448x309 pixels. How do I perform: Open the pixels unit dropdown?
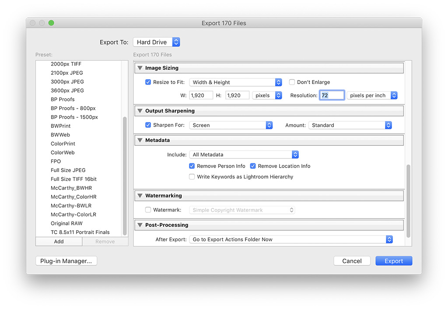pyautogui.click(x=267, y=95)
